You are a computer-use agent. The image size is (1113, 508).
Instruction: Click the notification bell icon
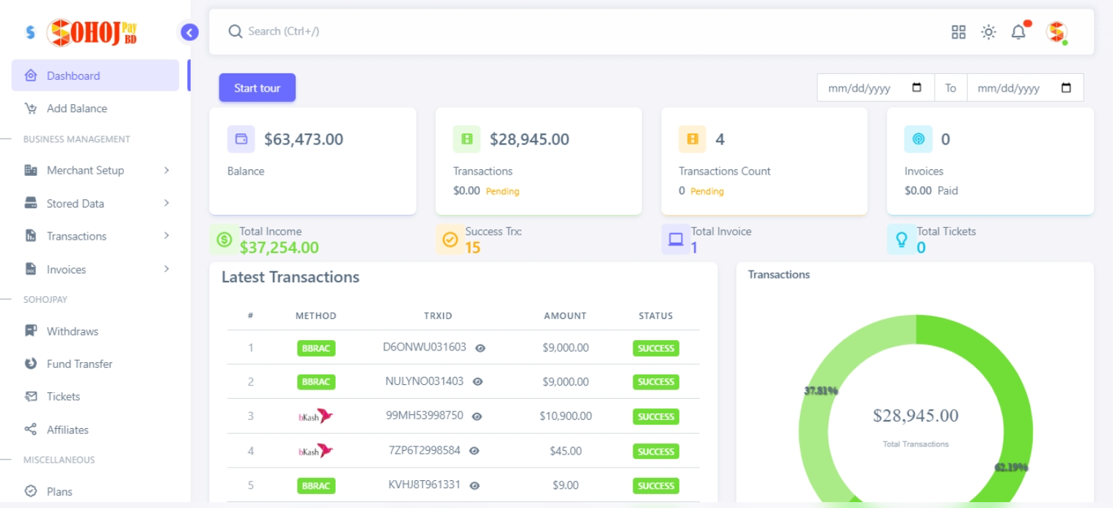(x=1018, y=32)
